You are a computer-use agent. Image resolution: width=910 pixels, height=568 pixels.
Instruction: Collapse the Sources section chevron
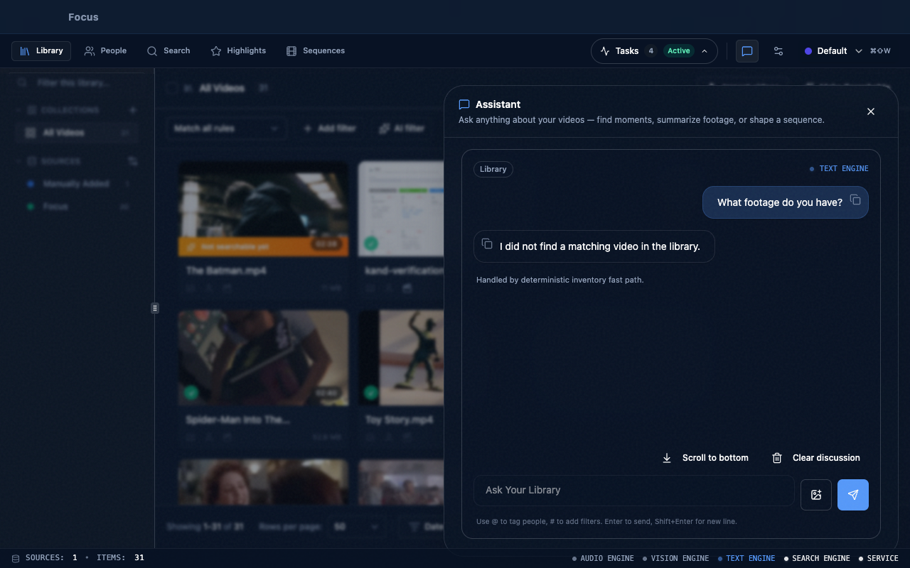[x=18, y=161]
